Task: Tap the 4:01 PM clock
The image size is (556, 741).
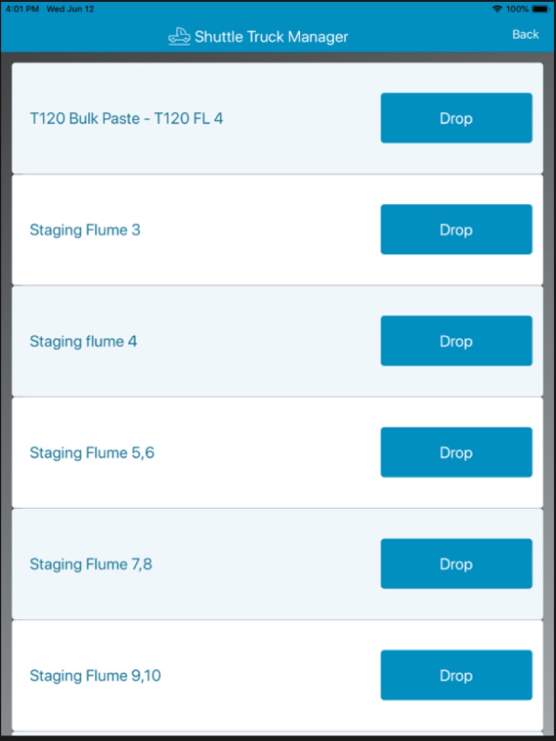Action: pyautogui.click(x=22, y=9)
